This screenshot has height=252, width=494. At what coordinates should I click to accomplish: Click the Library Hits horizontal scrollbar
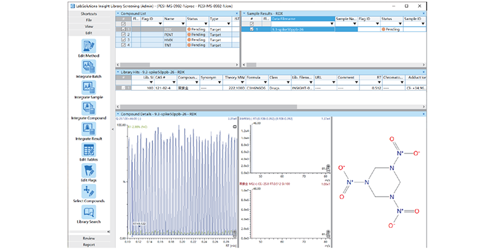[x=208, y=106]
